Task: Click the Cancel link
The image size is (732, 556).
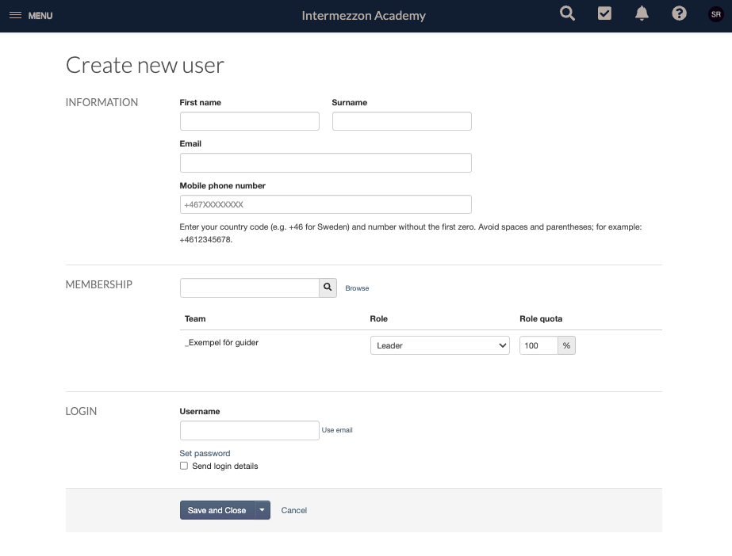Action: tap(294, 510)
